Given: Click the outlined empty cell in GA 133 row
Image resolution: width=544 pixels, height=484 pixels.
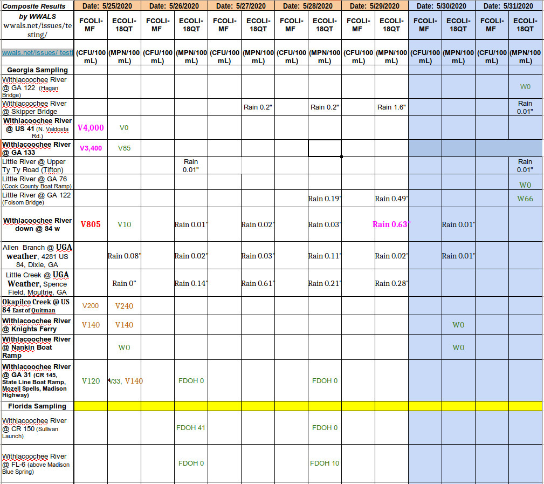Looking at the screenshot, I should coord(325,148).
